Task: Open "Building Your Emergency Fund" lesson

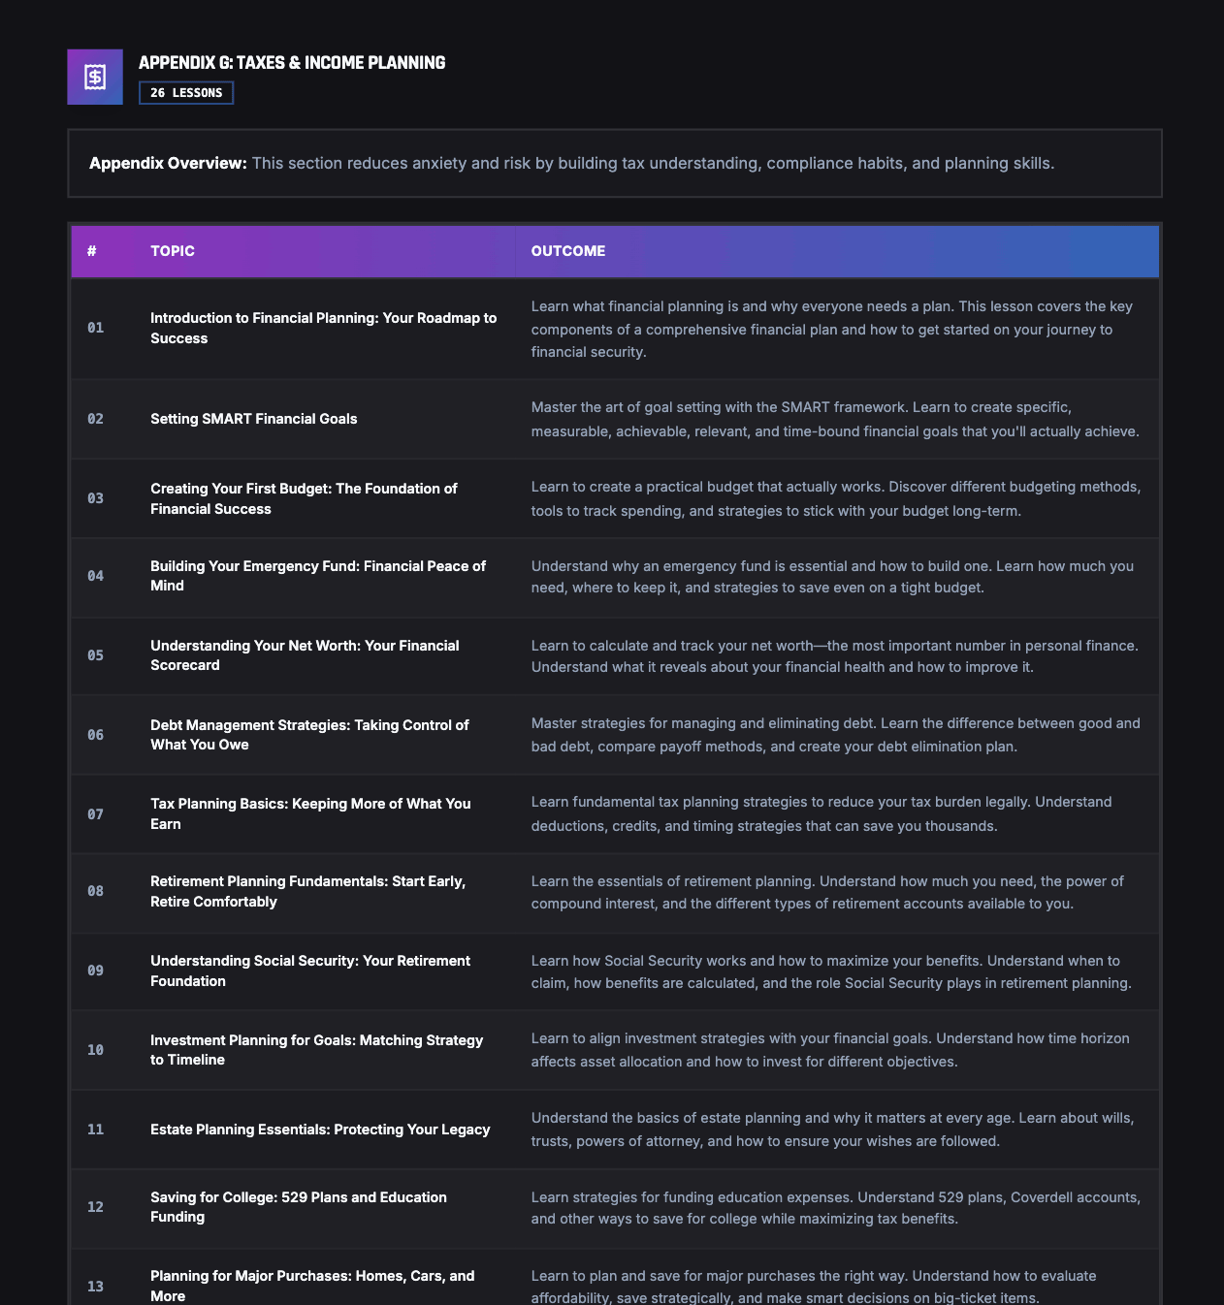Action: tap(318, 576)
